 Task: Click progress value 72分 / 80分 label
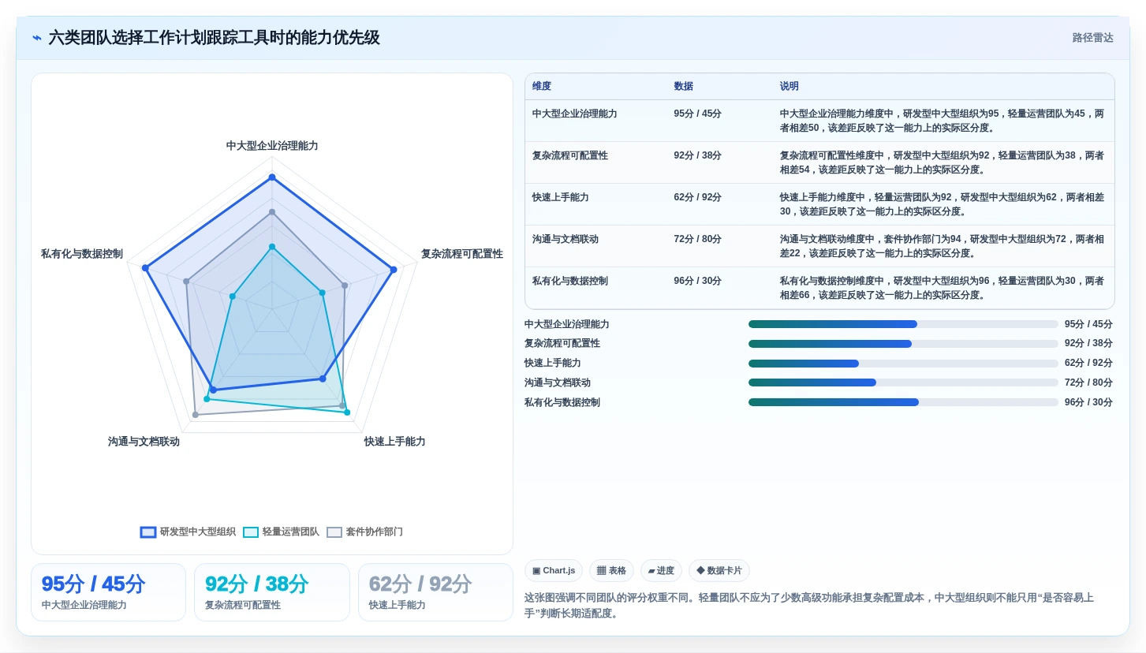click(1088, 382)
